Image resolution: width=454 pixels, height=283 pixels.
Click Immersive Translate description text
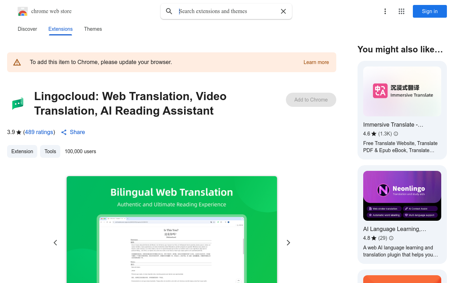pos(400,147)
